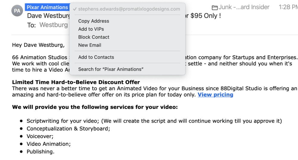Click the Voiceover bullet item
The width and height of the screenshot is (298, 160).
[x=40, y=136]
